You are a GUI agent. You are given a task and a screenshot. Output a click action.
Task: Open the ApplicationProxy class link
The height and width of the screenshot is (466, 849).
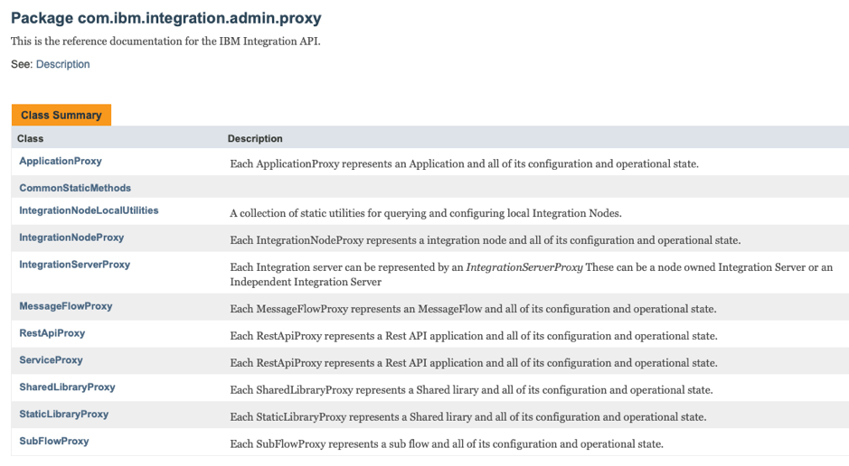[61, 161]
